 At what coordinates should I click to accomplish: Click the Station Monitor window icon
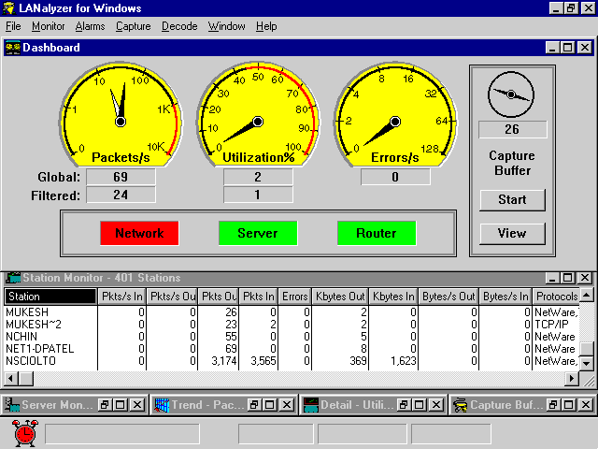13,278
